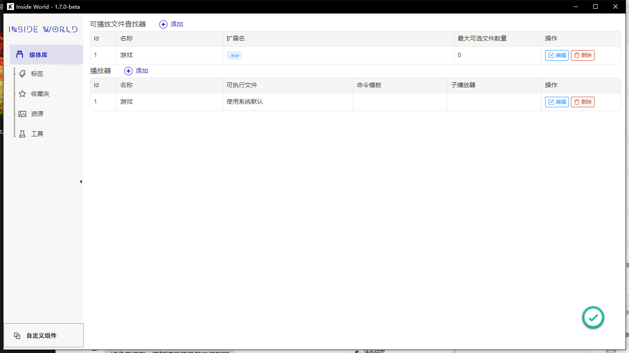Image resolution: width=629 pixels, height=353 pixels.
Task: Click 编辑 button for player 游戏
Action: click(556, 102)
